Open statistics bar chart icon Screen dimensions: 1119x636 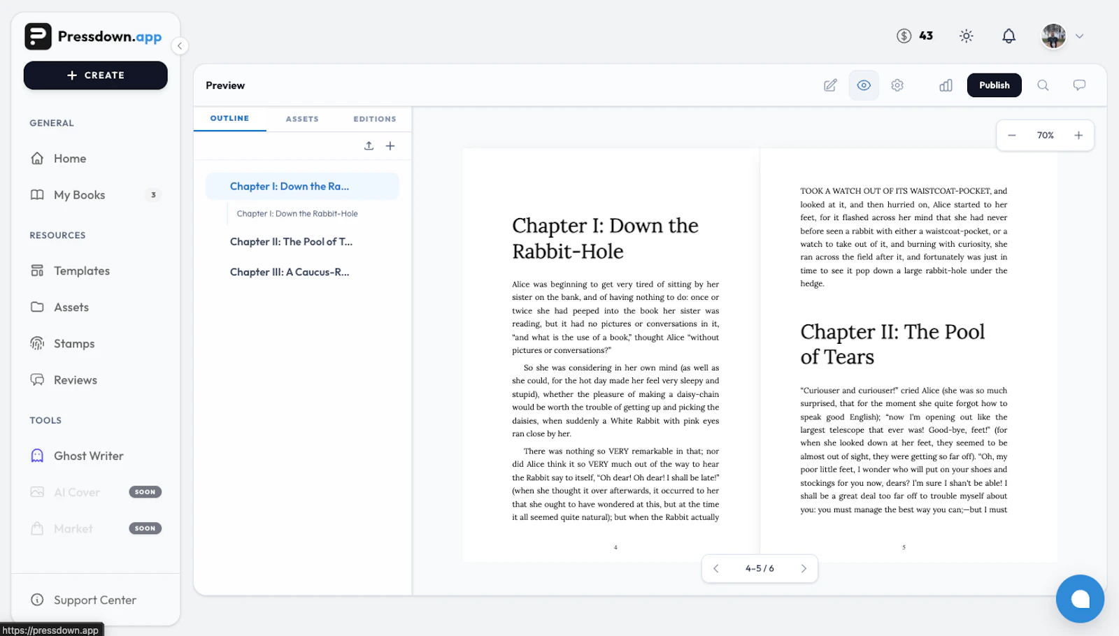click(946, 85)
